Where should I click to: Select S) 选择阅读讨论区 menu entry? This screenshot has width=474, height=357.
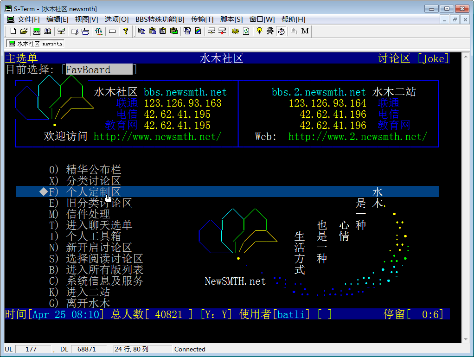pyautogui.click(x=96, y=259)
